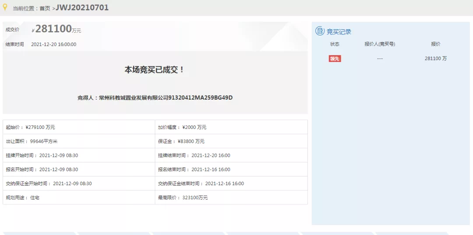Go to 首页 in the breadcrumb
The width and height of the screenshot is (473, 235).
45,8
